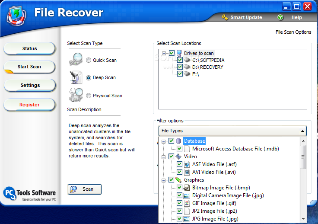
Task: Open the Register page
Action: click(x=30, y=105)
